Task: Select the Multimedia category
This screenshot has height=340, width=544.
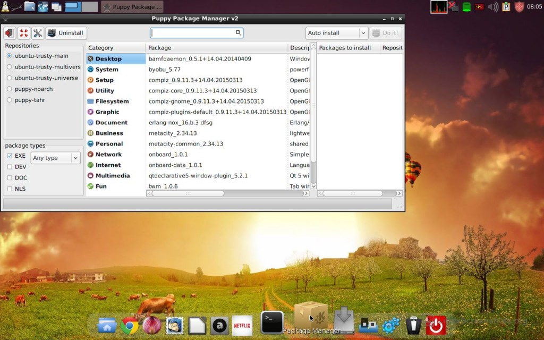Action: click(112, 176)
